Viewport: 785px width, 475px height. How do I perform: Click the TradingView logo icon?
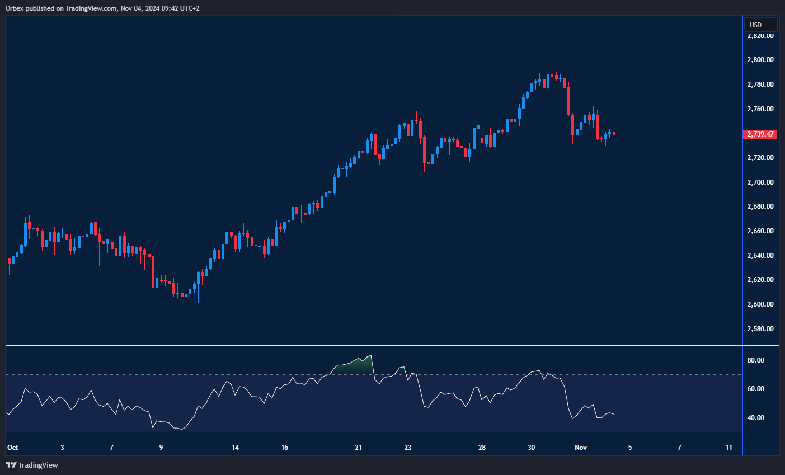[x=11, y=465]
